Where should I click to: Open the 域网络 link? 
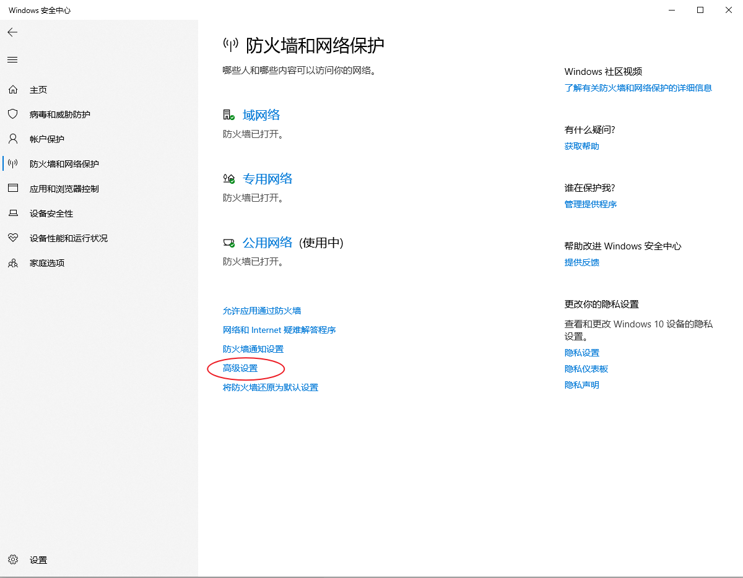[261, 115]
